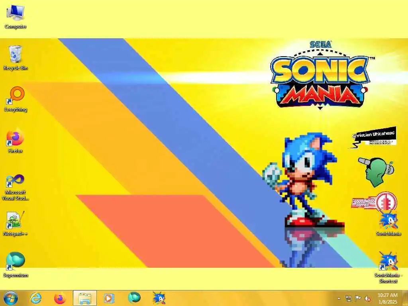Open the Windows Start menu orb
Image resolution: width=408 pixels, height=306 pixels.
(x=11, y=298)
